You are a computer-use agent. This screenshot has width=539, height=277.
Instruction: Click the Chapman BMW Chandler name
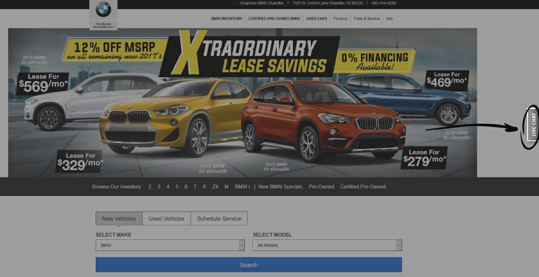click(x=261, y=3)
